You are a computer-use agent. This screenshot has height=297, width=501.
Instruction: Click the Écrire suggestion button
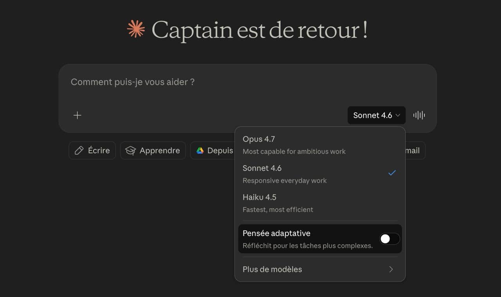coord(92,150)
